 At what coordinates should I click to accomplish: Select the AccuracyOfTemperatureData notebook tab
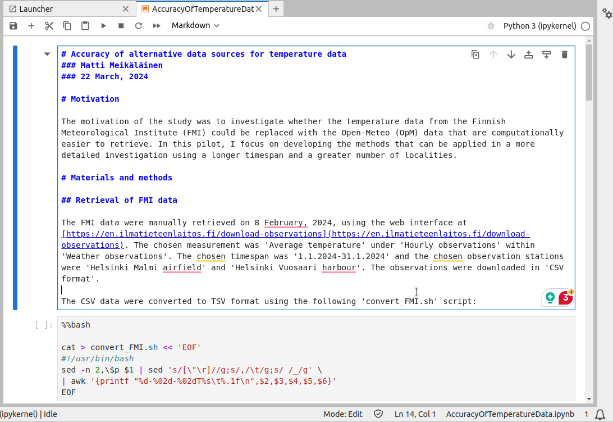click(x=203, y=9)
